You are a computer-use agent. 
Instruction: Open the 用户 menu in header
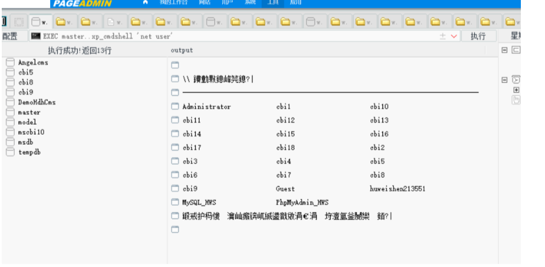(x=227, y=2)
